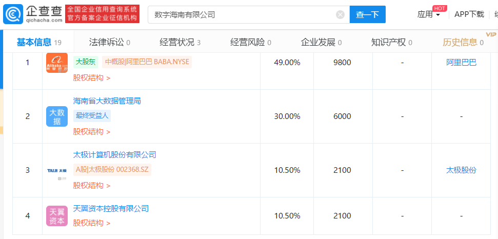The height and width of the screenshot is (239, 498).
Task: Switch to the 企业发展 tab
Action: coord(321,42)
